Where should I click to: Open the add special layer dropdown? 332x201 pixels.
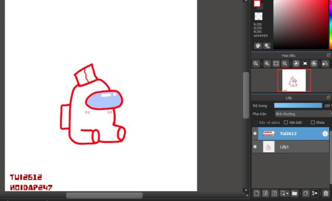click(x=284, y=193)
